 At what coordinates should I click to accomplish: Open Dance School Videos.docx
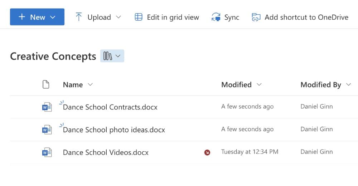tap(106, 153)
